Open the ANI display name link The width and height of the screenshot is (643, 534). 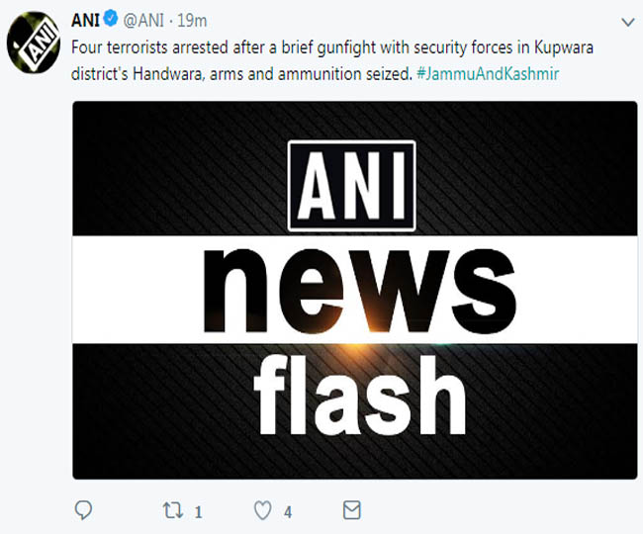tap(85, 20)
